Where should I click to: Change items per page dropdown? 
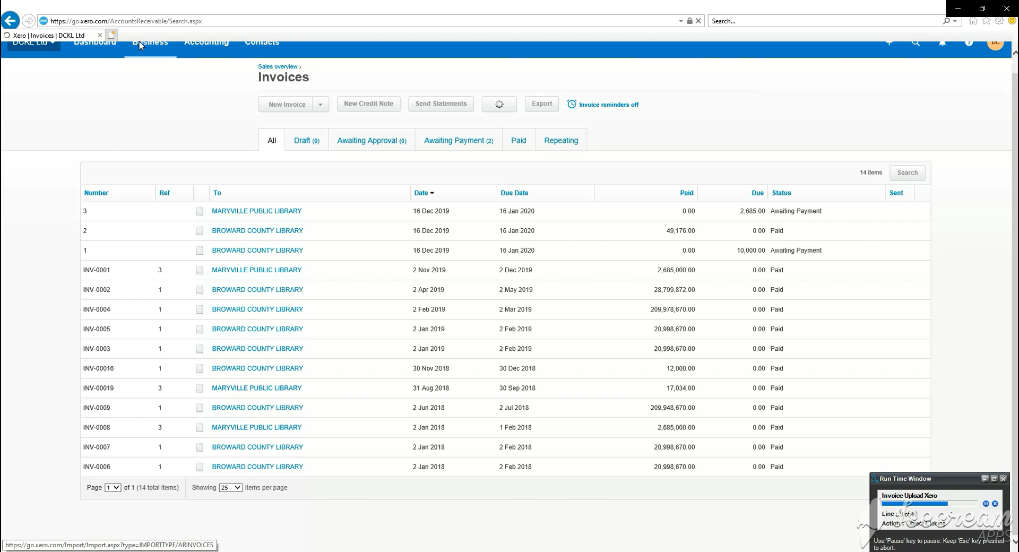click(x=230, y=487)
